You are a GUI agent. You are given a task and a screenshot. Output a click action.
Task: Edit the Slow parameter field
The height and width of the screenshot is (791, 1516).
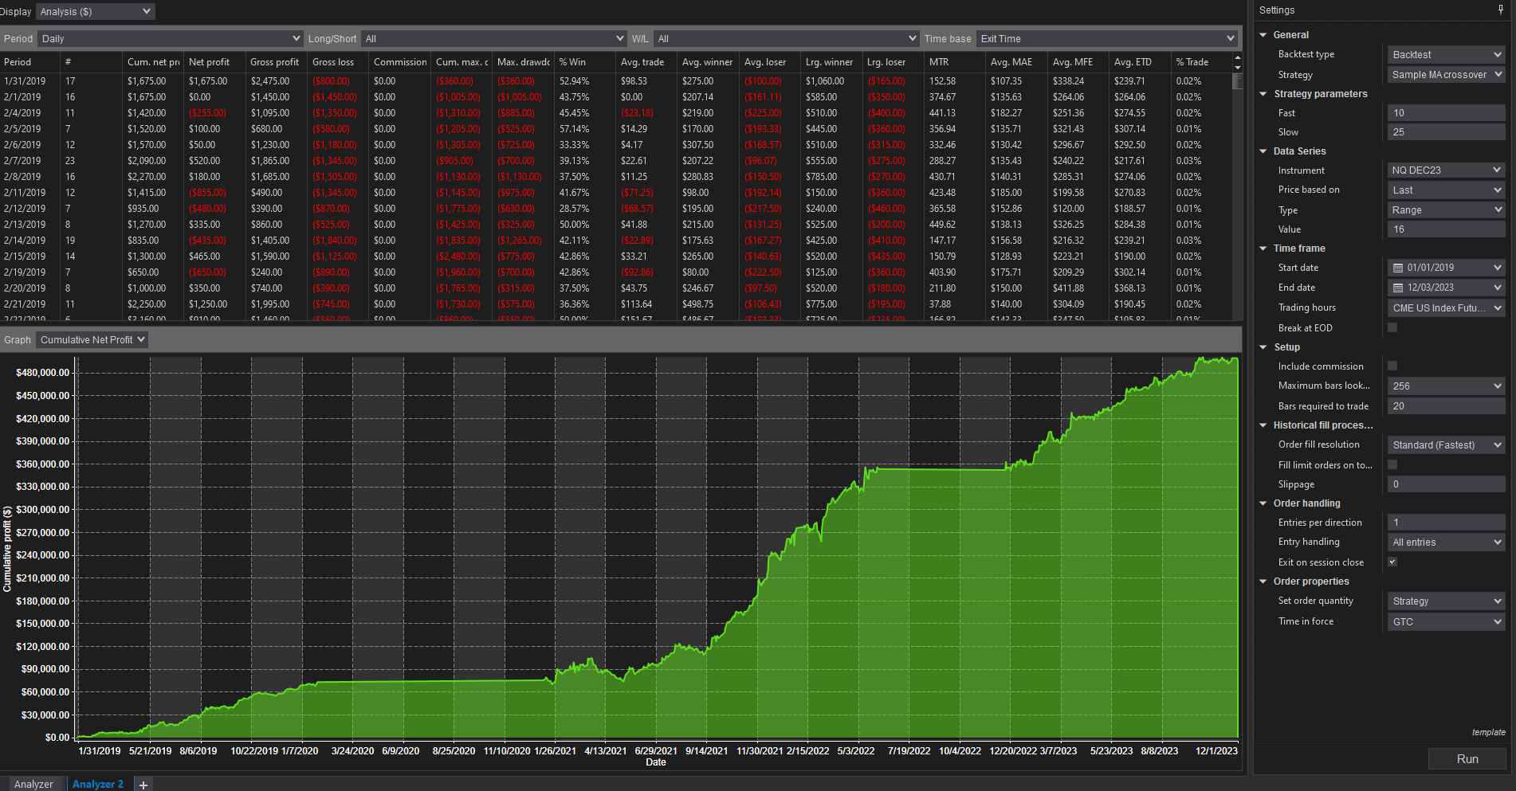(x=1446, y=132)
